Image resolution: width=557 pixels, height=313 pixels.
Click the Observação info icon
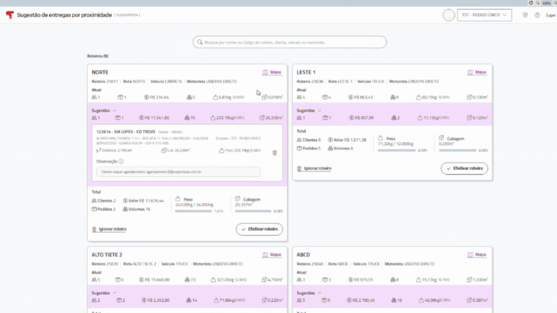[x=121, y=161]
